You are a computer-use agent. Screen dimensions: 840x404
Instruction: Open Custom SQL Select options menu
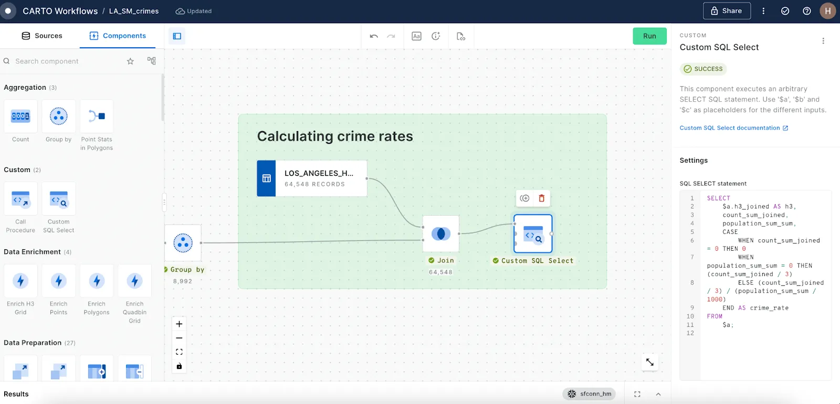click(823, 41)
